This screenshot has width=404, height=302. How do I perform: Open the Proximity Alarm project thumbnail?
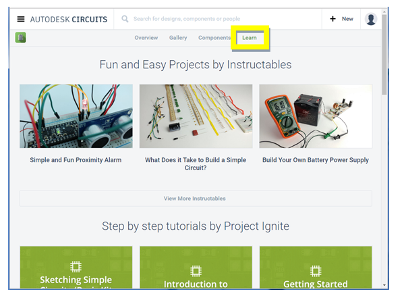click(x=76, y=116)
